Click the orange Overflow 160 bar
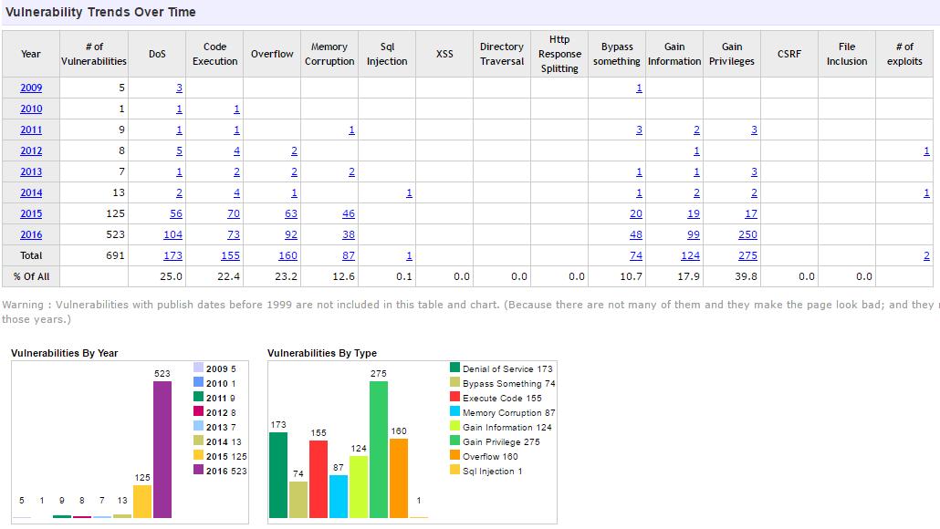Viewport: 940px width, 529px height. point(398,478)
